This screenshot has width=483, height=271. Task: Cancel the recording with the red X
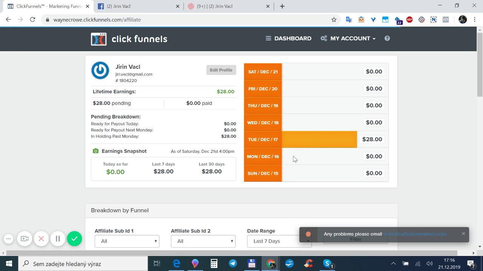pyautogui.click(x=41, y=239)
